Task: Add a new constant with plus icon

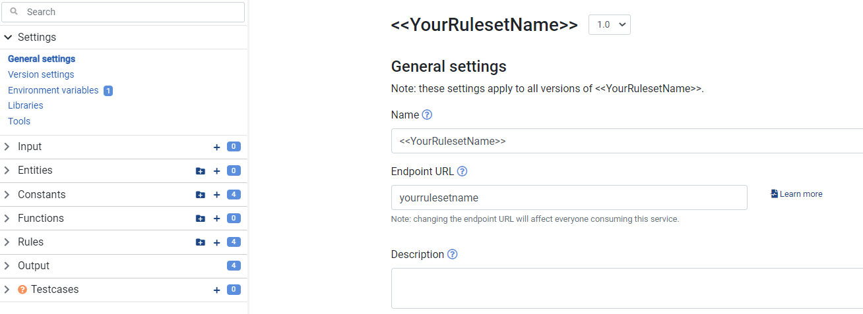Action: (216, 195)
